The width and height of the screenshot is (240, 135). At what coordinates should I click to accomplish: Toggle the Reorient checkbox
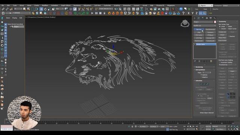pyautogui.click(x=229, y=36)
